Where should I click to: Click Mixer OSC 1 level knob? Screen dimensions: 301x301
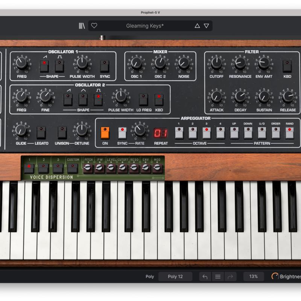(136, 63)
